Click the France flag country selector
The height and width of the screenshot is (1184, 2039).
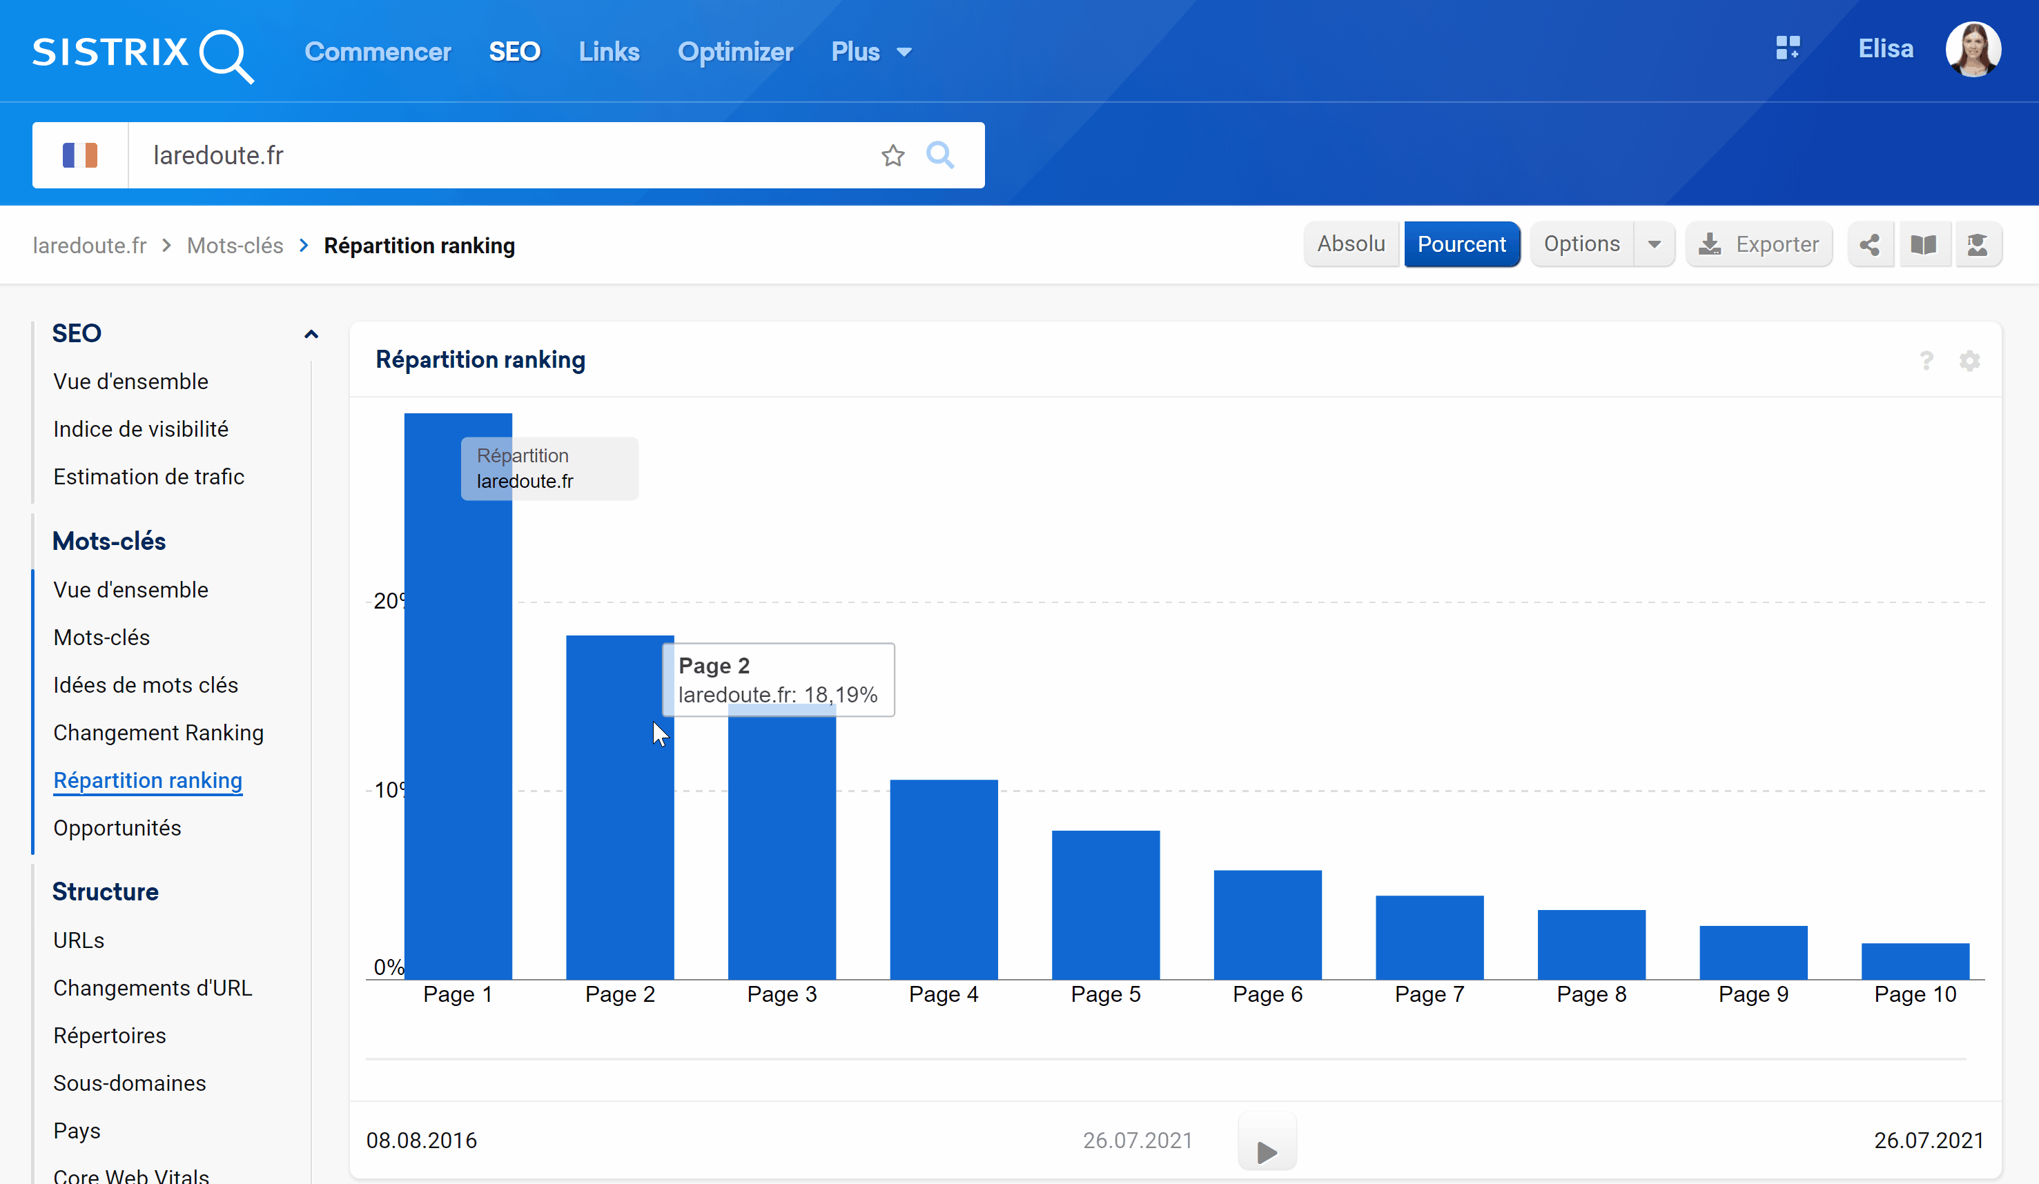(x=80, y=155)
